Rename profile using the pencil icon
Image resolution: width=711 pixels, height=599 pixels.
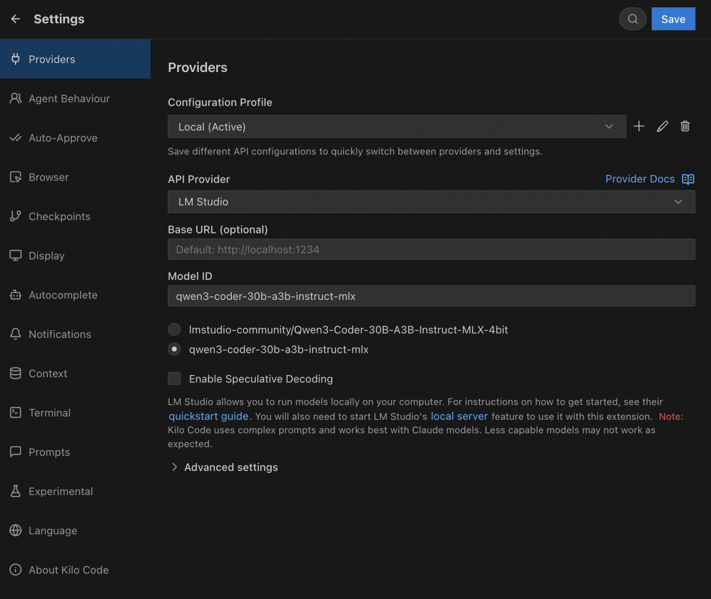coord(662,126)
